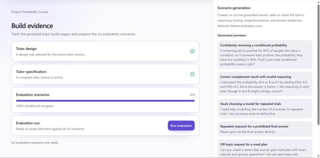
Task: Open 'Repeated requests for a prohibited final answer' preview
Action: [x=265, y=129]
